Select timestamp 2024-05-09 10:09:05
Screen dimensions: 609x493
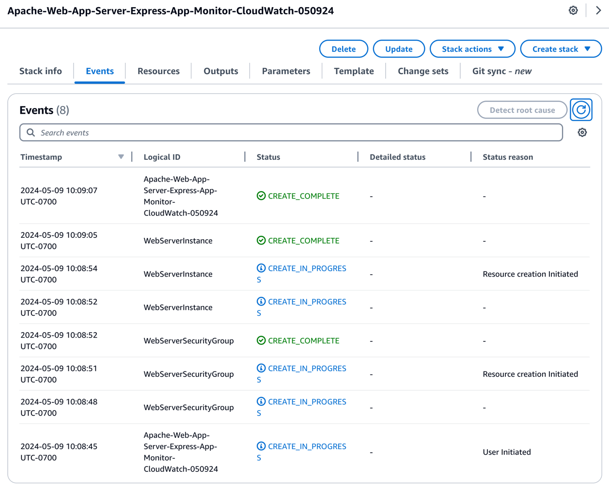[x=59, y=240]
